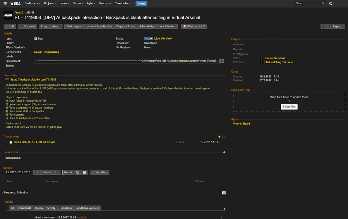Click the Current period button

coord(47,172)
